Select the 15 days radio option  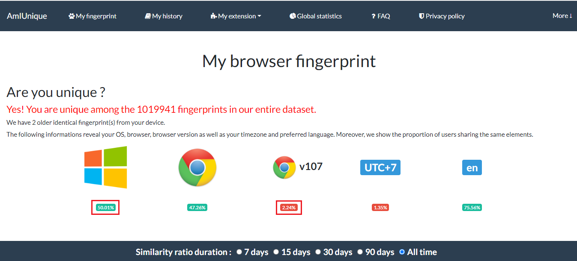276,252
